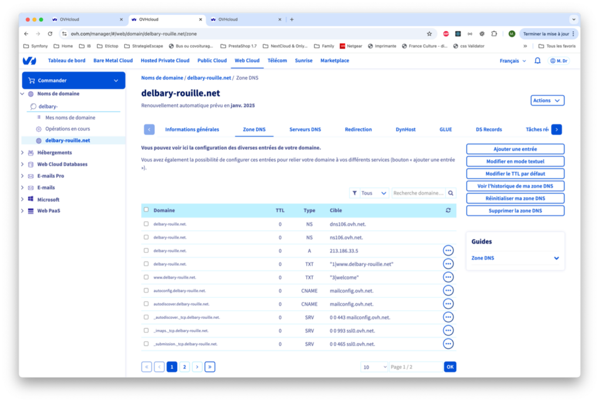This screenshot has height=404, width=601.
Task: Collapse the Noms de domaine tree
Action: pos(22,93)
